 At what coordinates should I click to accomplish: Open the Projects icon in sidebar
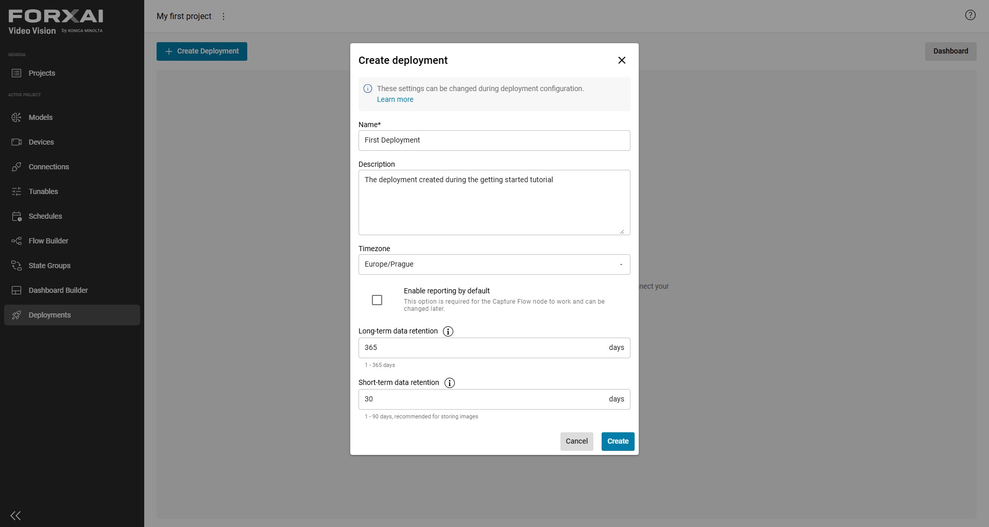click(16, 73)
